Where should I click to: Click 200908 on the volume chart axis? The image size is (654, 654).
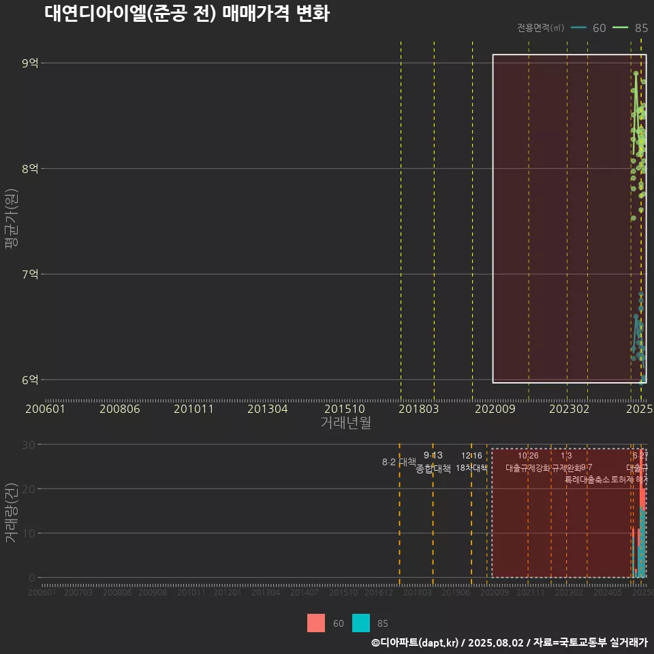tap(153, 592)
